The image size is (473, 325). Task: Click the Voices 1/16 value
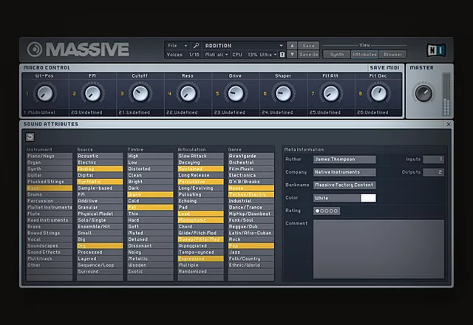click(x=194, y=55)
